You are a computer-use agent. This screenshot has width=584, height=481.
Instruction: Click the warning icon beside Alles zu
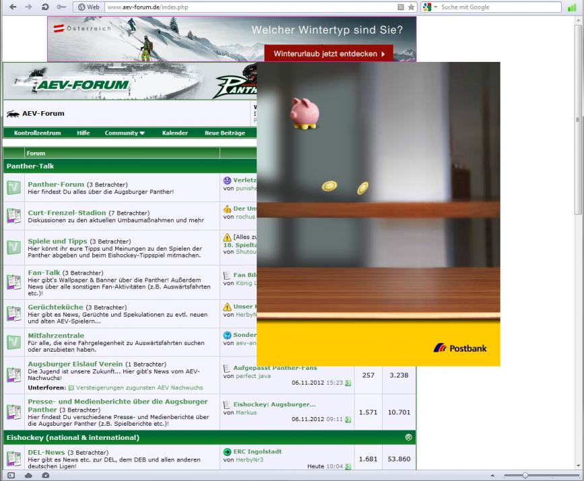click(x=227, y=237)
